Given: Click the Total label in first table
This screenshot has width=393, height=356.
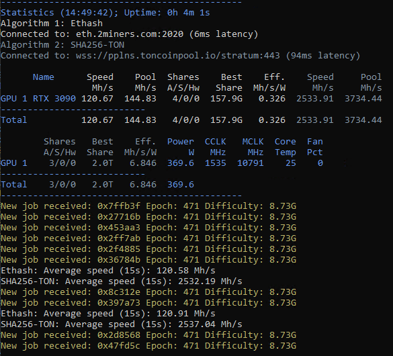Looking at the screenshot, I should [x=14, y=120].
